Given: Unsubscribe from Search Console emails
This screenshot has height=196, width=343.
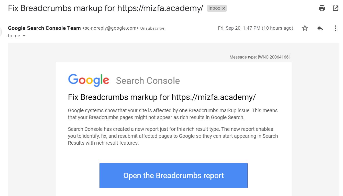Looking at the screenshot, I should pyautogui.click(x=152, y=28).
